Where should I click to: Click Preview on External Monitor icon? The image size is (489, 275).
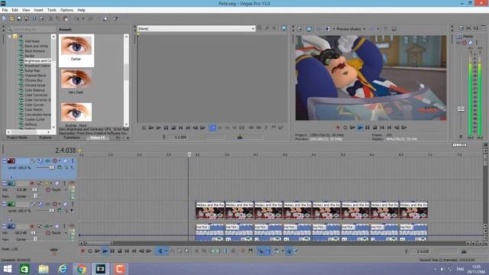(x=309, y=29)
